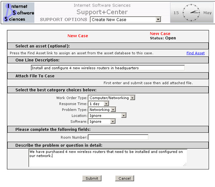
Task: Click the 'Room Number:' label
Action: coord(74,137)
